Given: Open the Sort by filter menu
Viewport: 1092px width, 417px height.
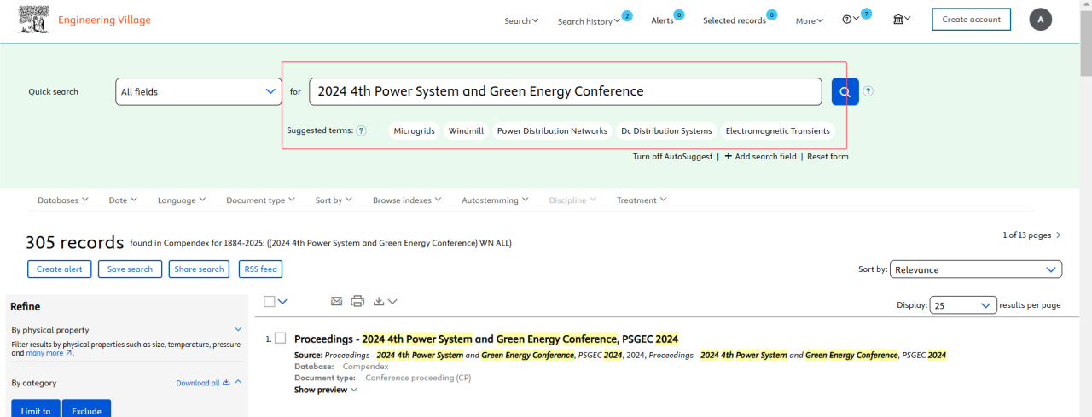Looking at the screenshot, I should pyautogui.click(x=334, y=200).
